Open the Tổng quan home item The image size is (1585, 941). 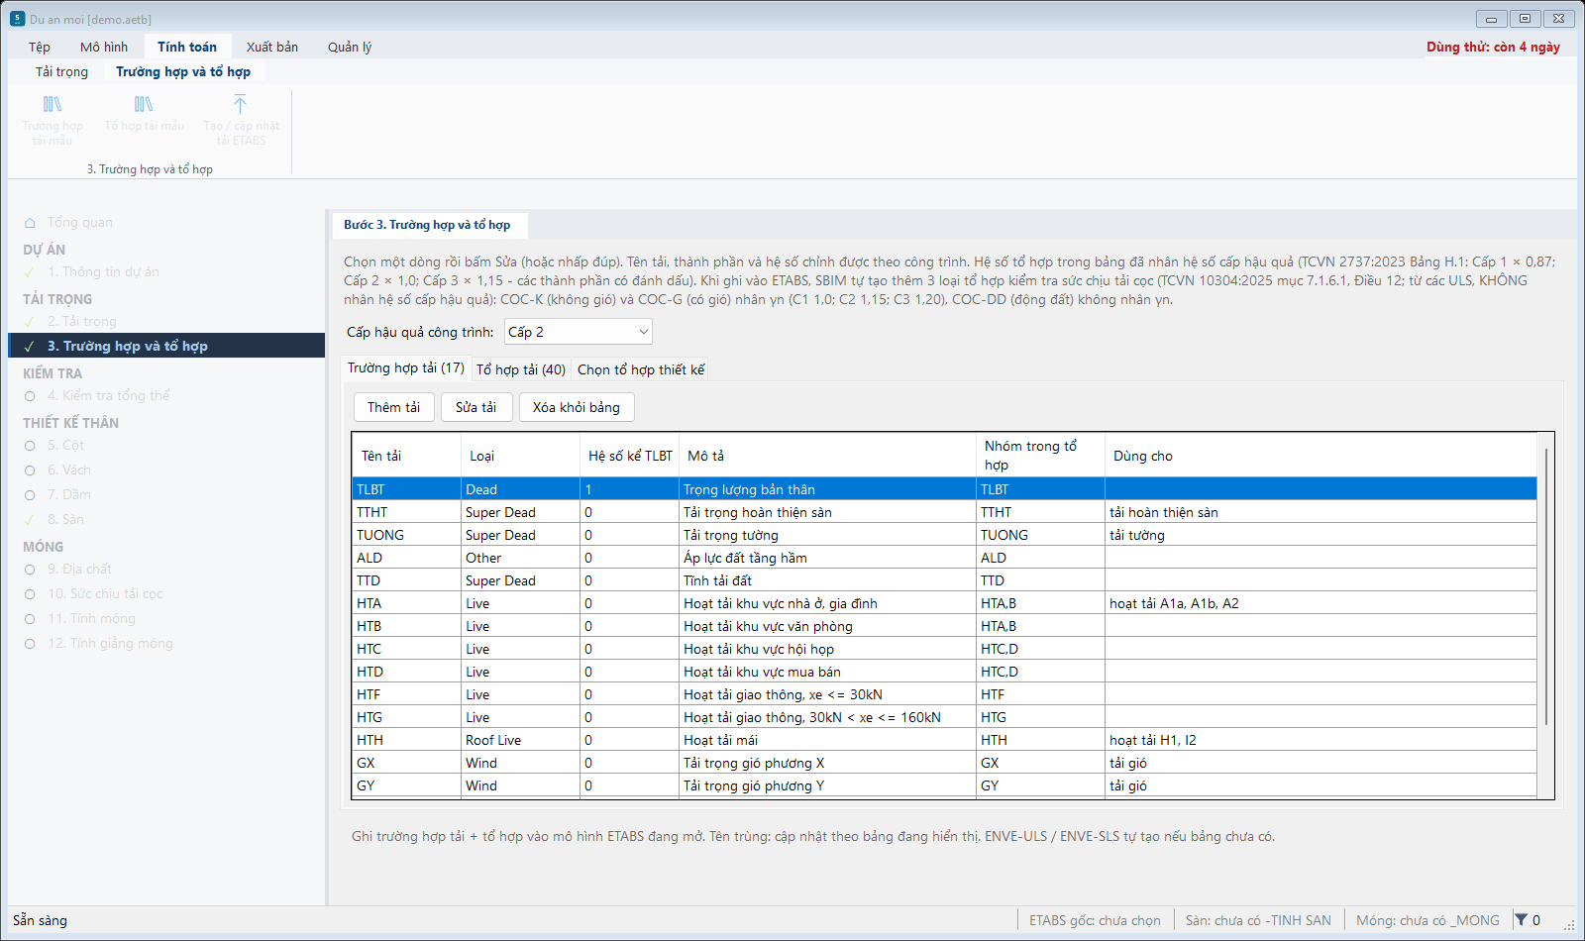click(x=79, y=223)
